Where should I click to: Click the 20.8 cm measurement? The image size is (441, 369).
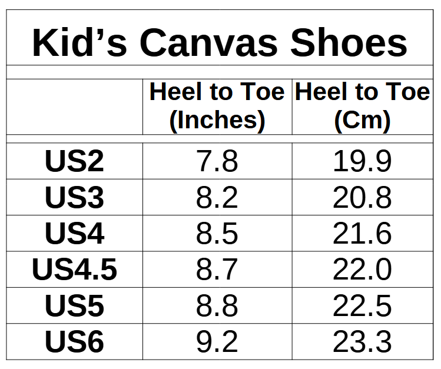click(x=362, y=198)
